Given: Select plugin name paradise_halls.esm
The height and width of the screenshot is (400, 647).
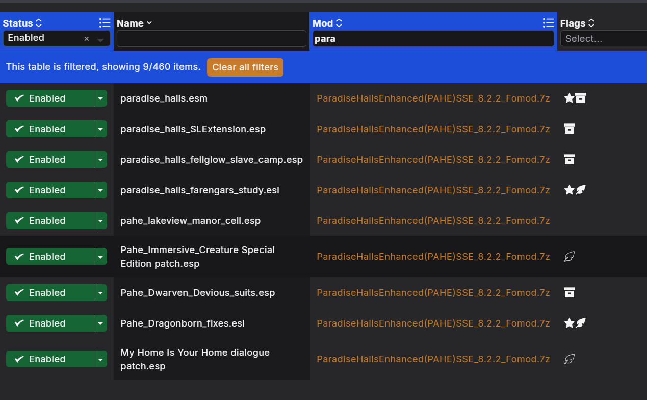Looking at the screenshot, I should 164,98.
